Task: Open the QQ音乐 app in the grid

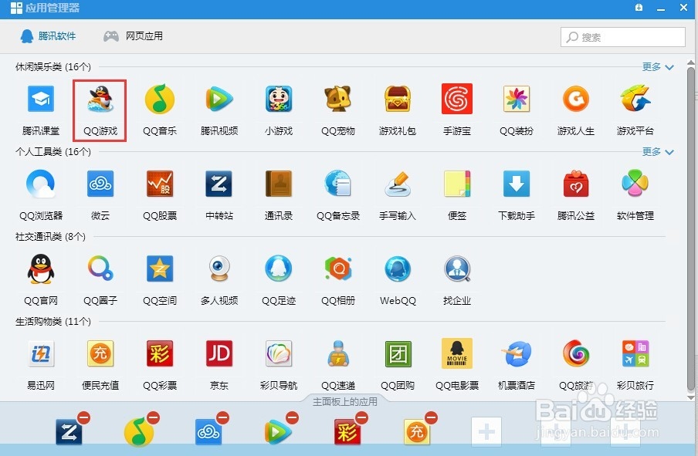Action: [160, 100]
